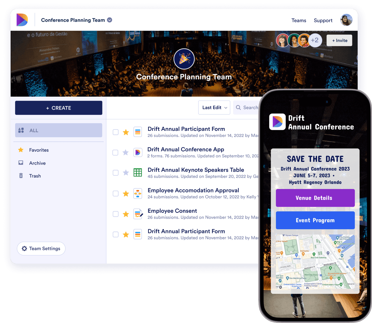Open Employee Consent title

(x=172, y=211)
